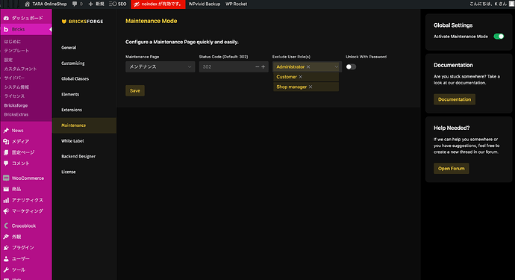Select the Maintenance tab

[84, 125]
